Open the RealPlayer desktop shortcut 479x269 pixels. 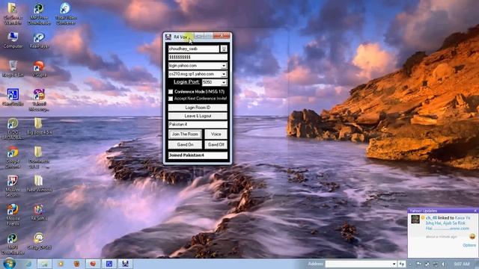39,40
